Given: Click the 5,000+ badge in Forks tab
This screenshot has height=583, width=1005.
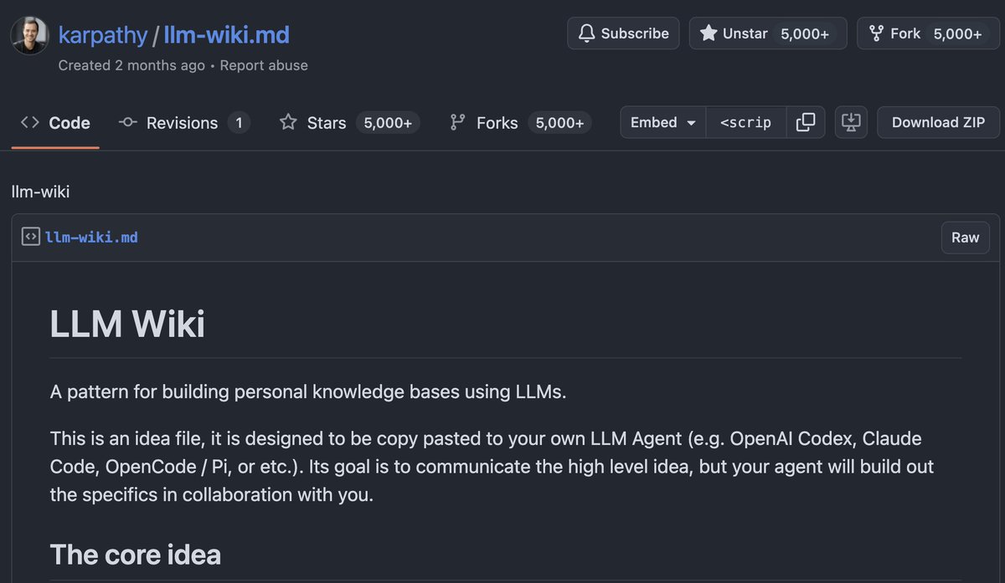Looking at the screenshot, I should 559,123.
